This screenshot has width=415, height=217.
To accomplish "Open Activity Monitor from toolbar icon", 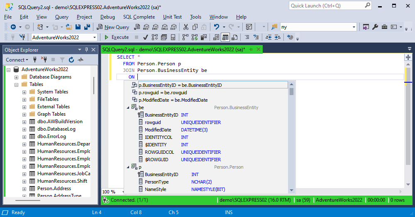I will pos(249,27).
